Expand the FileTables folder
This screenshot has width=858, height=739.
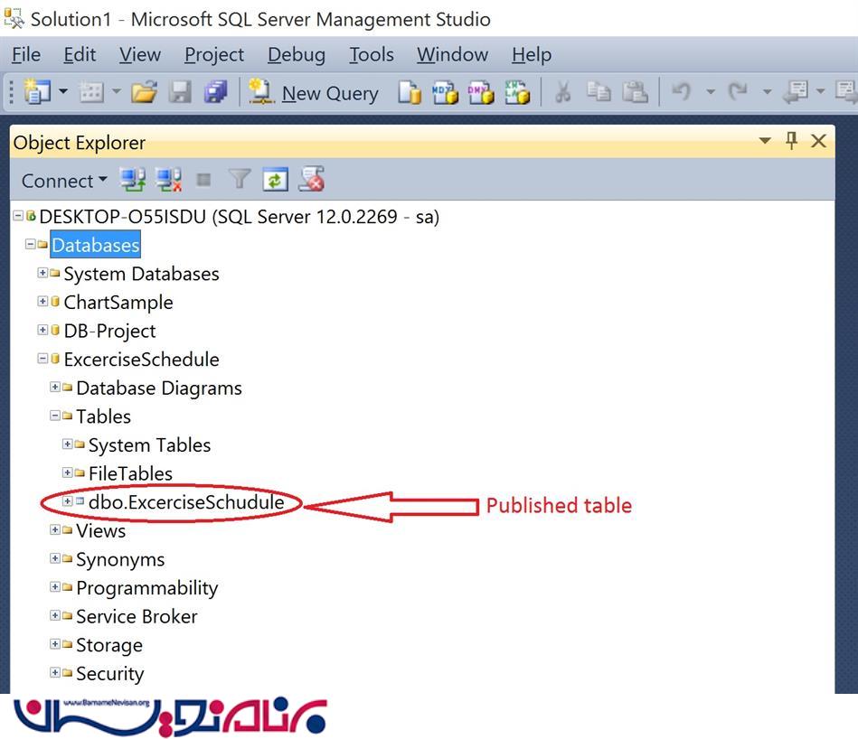click(67, 472)
